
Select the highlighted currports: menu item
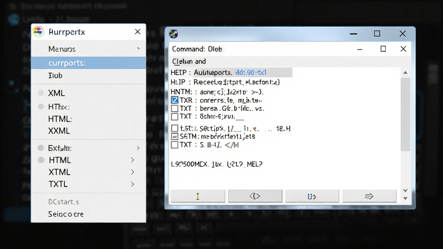pos(88,63)
